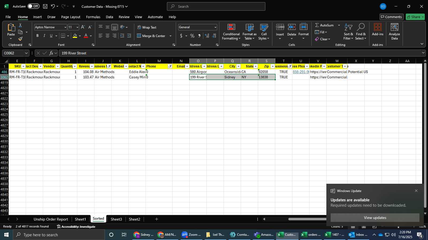Decrease font size icon
This screenshot has width=428, height=240.
click(90, 27)
